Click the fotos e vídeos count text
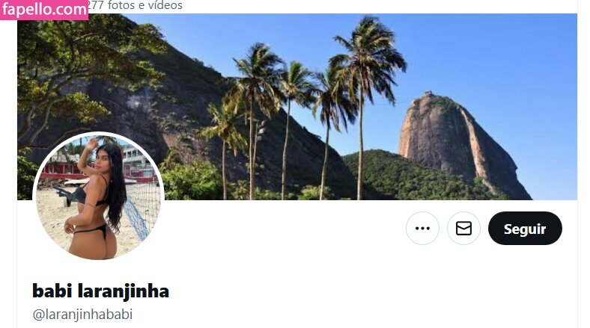 click(x=136, y=5)
